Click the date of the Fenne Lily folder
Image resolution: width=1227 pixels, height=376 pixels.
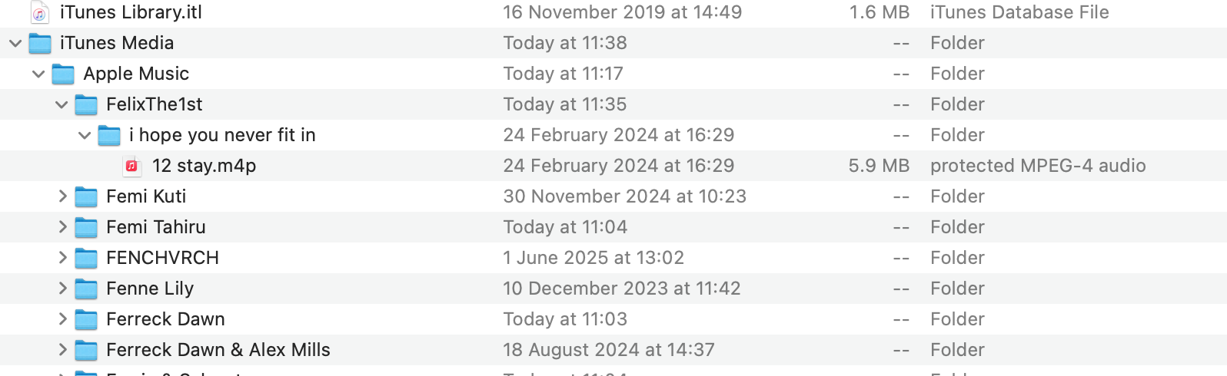621,289
